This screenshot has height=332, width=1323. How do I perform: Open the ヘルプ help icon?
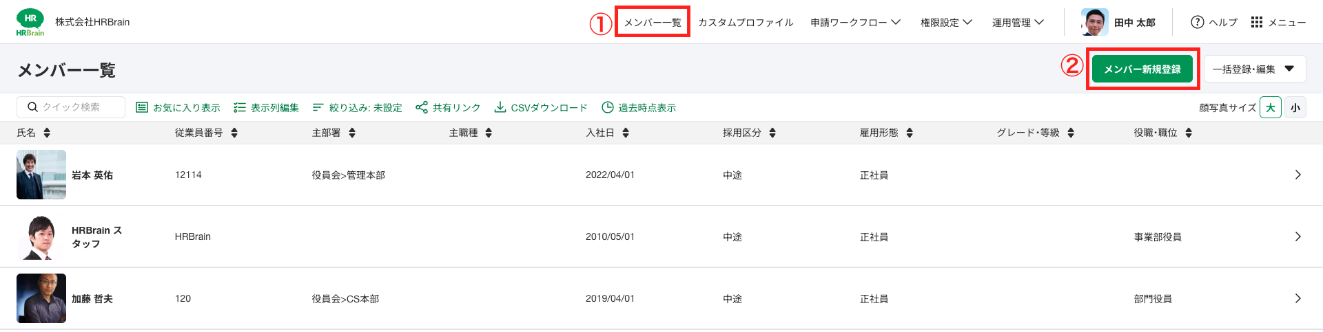tap(1198, 22)
